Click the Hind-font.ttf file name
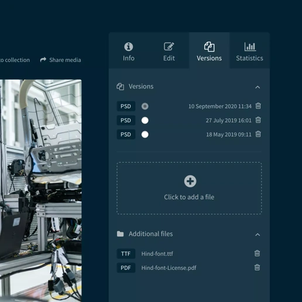Image resolution: width=302 pixels, height=302 pixels. [157, 253]
